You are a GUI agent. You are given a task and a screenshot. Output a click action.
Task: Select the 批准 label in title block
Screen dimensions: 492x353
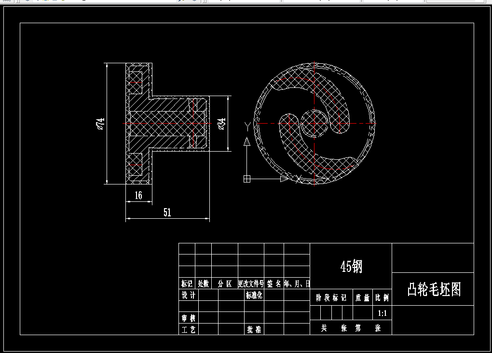[x=254, y=329]
